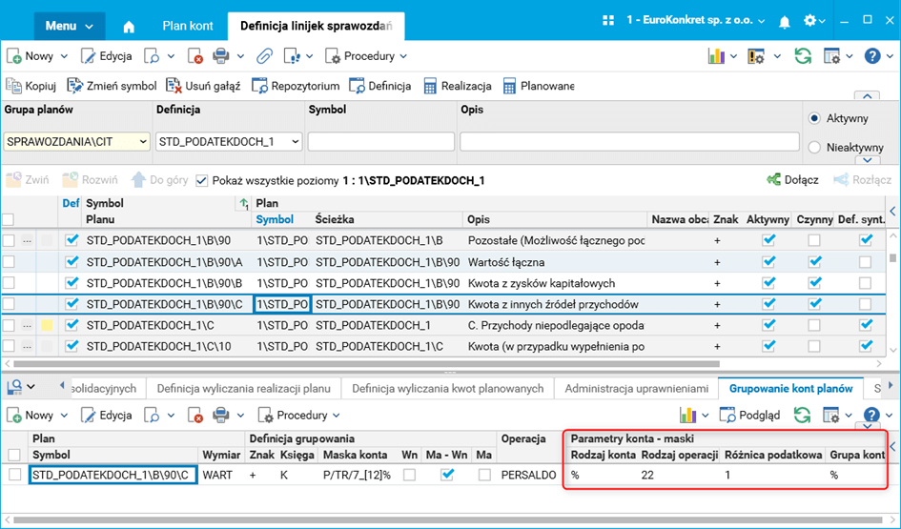The width and height of the screenshot is (901, 529).
Task: Click the Symbol filter input field
Action: pyautogui.click(x=381, y=141)
